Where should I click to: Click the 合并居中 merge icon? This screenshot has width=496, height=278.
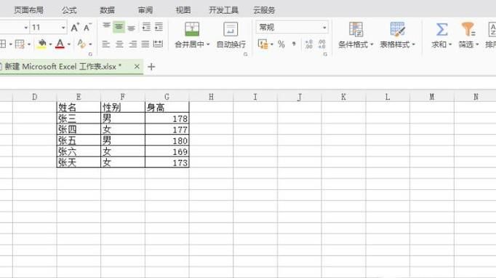click(192, 29)
